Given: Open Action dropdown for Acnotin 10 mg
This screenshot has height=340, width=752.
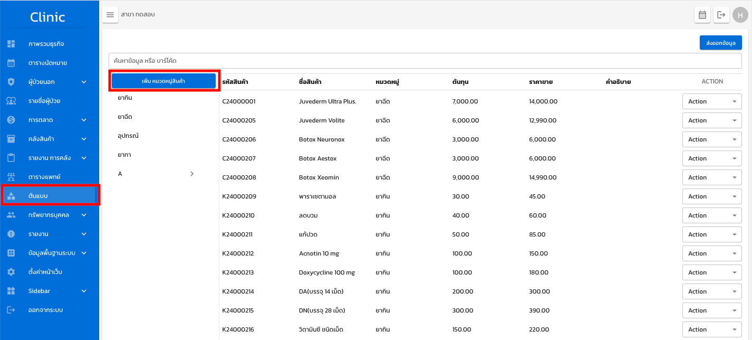Looking at the screenshot, I should pyautogui.click(x=712, y=253).
